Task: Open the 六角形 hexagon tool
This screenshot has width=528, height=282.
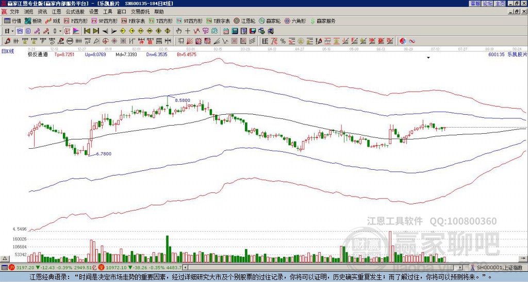Action: (x=295, y=21)
